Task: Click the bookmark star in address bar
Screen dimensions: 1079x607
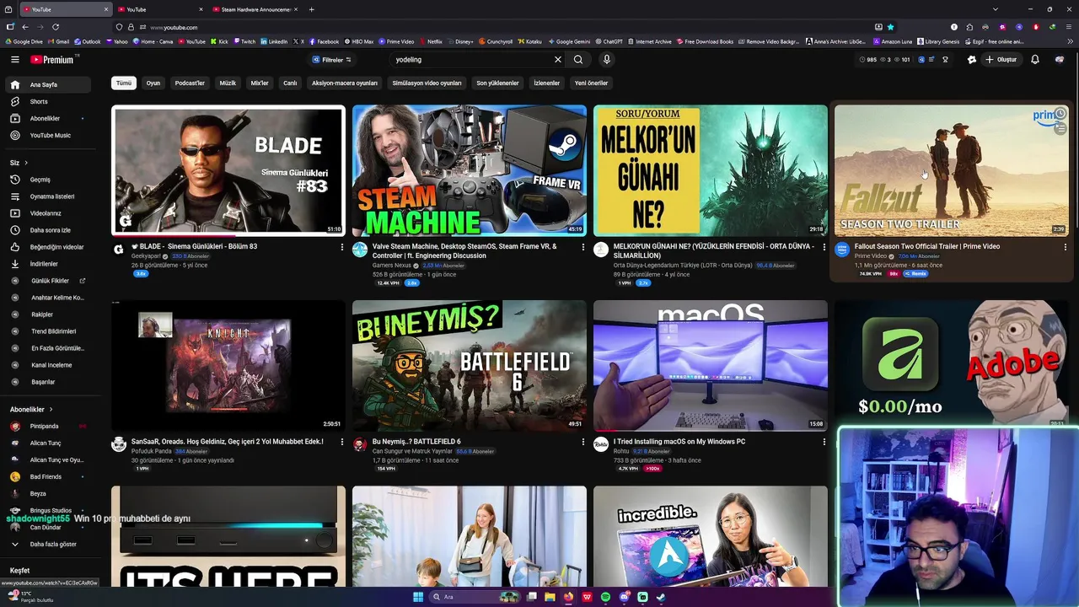Action: coord(890,27)
